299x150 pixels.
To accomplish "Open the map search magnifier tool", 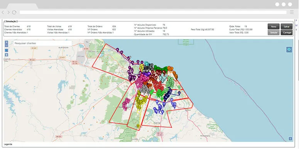I will click(7, 50).
